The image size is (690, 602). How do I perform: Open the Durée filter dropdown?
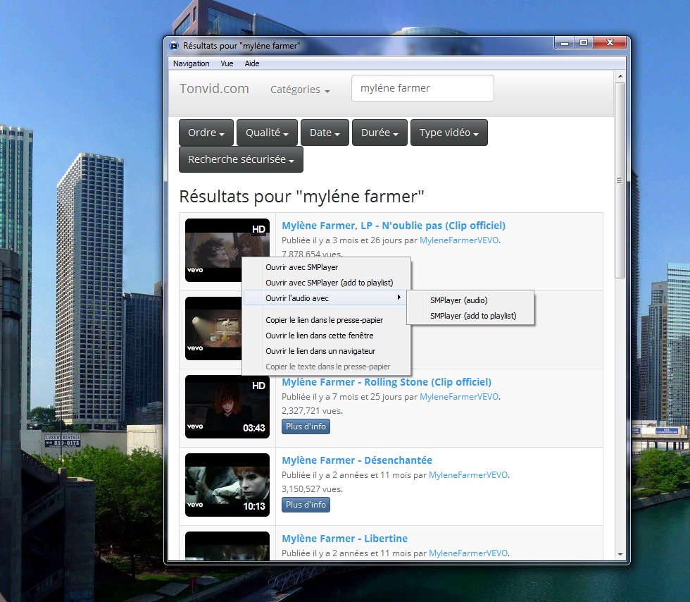[379, 133]
